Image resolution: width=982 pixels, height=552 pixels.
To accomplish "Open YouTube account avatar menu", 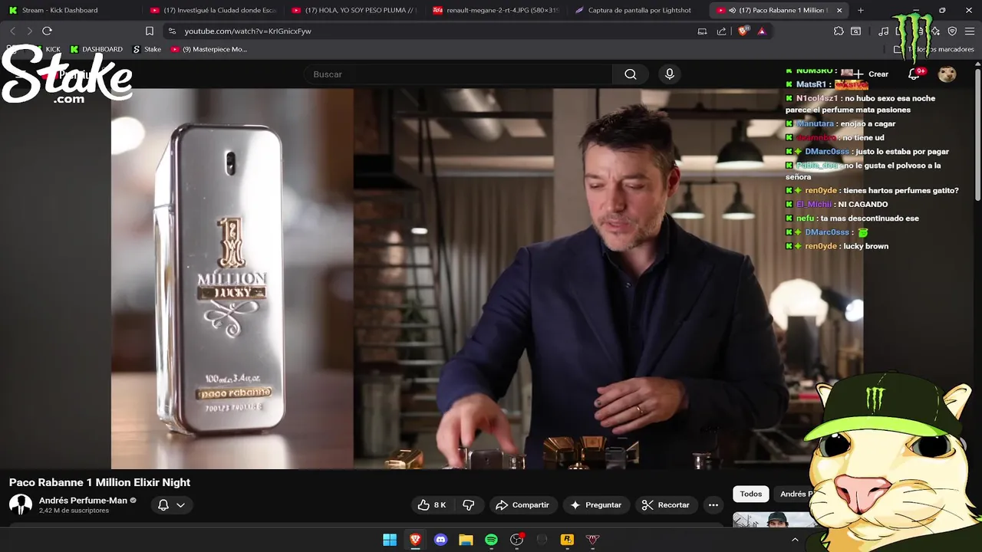I will [x=947, y=74].
